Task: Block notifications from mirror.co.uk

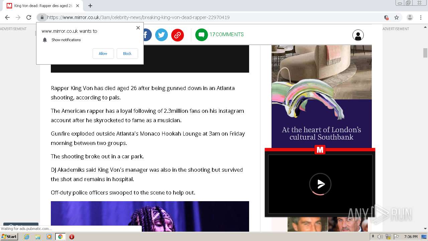Action: pyautogui.click(x=127, y=54)
